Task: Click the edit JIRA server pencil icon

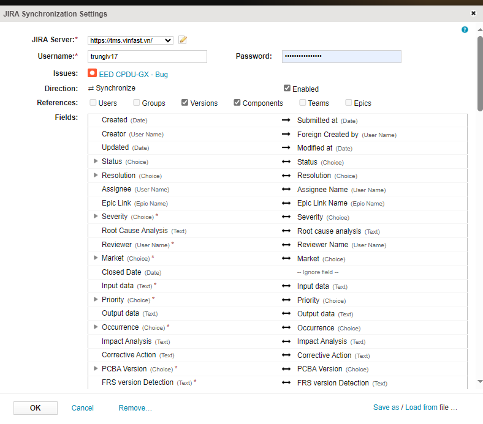Action: point(183,40)
